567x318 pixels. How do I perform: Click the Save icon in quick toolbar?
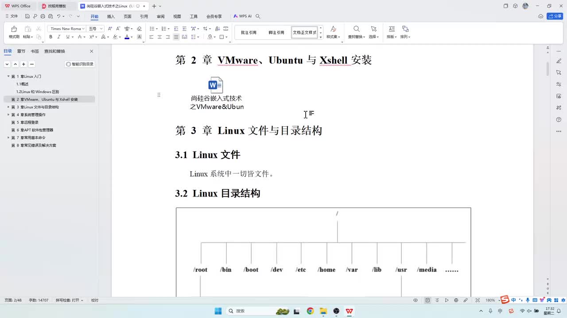(x=27, y=16)
